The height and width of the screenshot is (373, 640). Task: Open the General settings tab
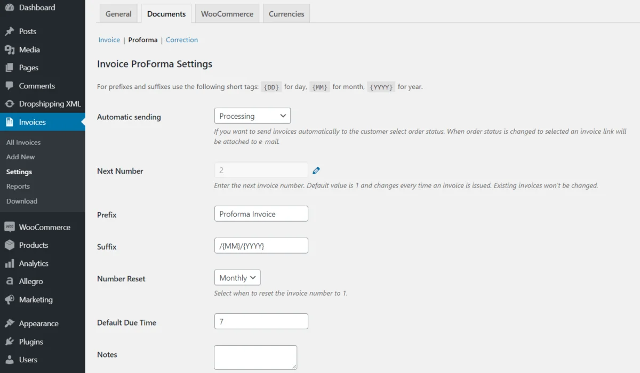click(118, 13)
